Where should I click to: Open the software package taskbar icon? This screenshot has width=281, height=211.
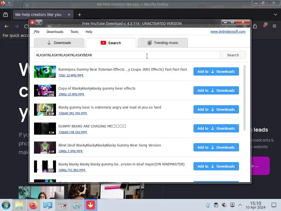pos(76,205)
